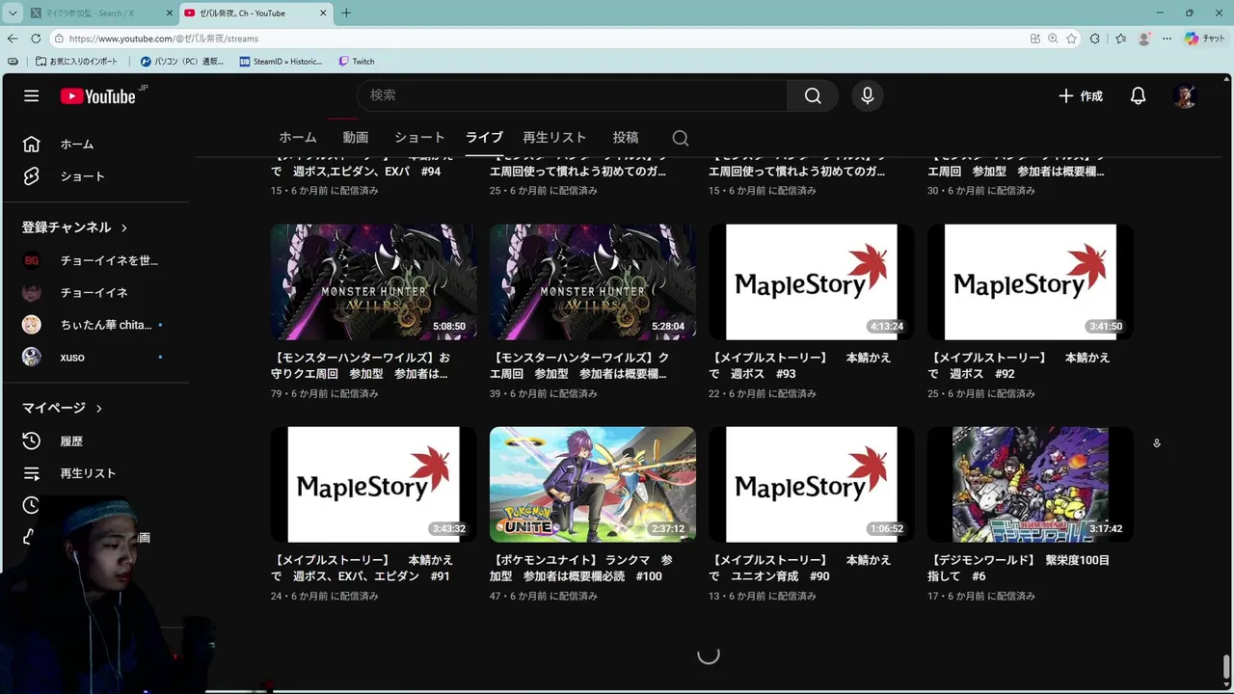
Task: Click the browser back arrow
Action: (x=13, y=39)
